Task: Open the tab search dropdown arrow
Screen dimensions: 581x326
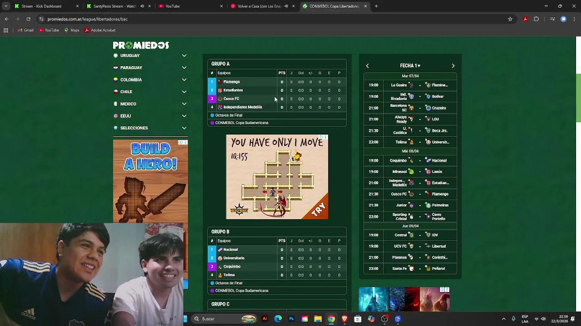Action: point(6,6)
